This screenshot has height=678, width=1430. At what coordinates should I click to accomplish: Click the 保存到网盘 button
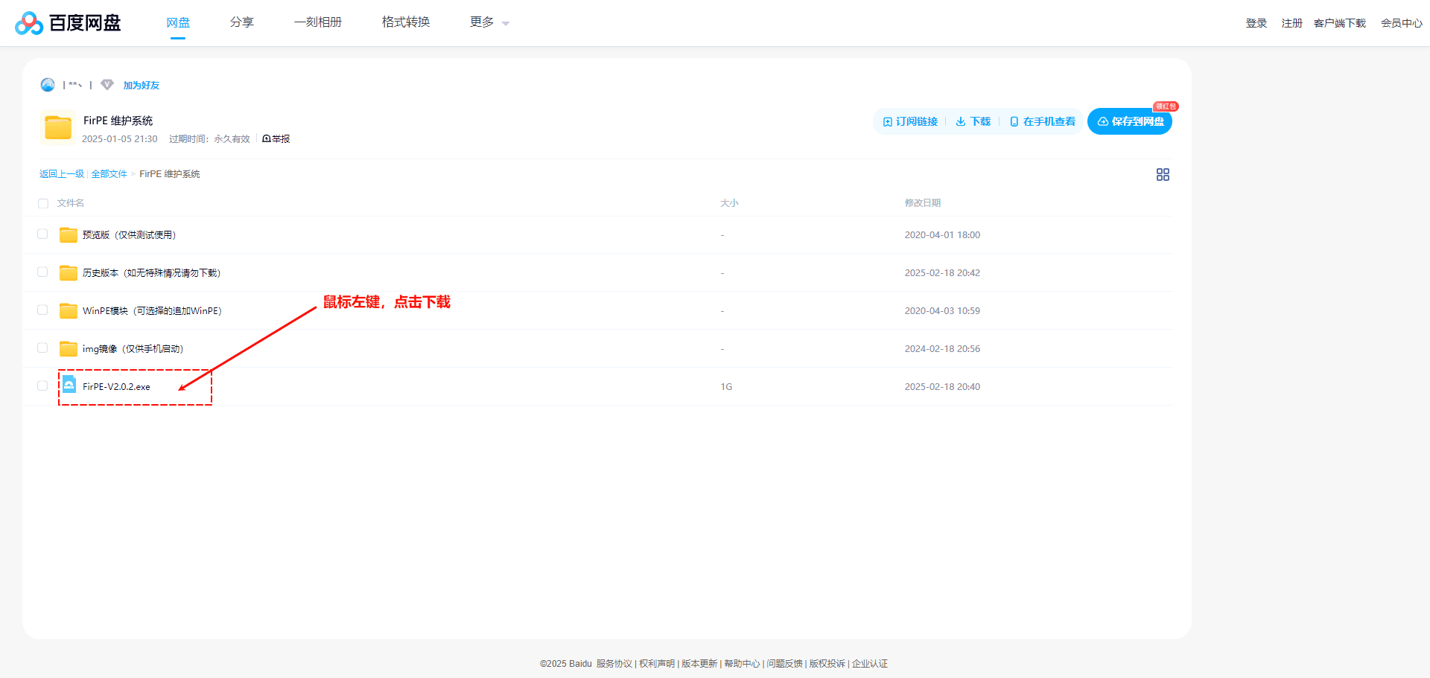point(1130,121)
